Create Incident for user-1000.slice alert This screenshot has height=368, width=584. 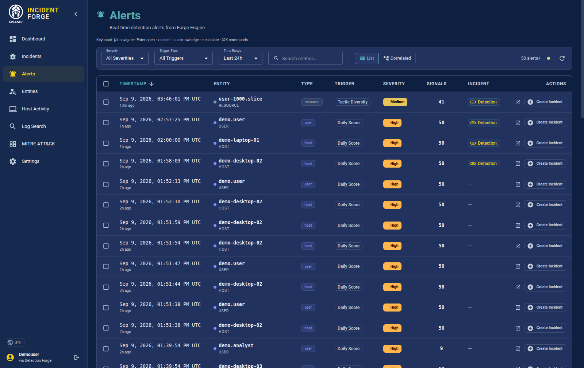click(x=545, y=102)
